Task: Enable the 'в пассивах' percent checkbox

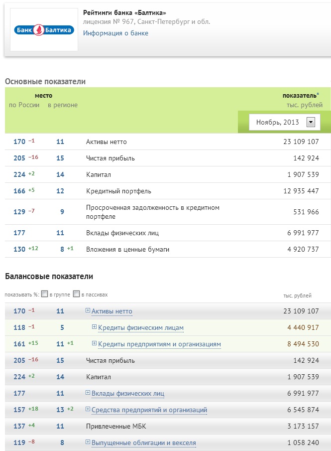Action: tap(76, 294)
